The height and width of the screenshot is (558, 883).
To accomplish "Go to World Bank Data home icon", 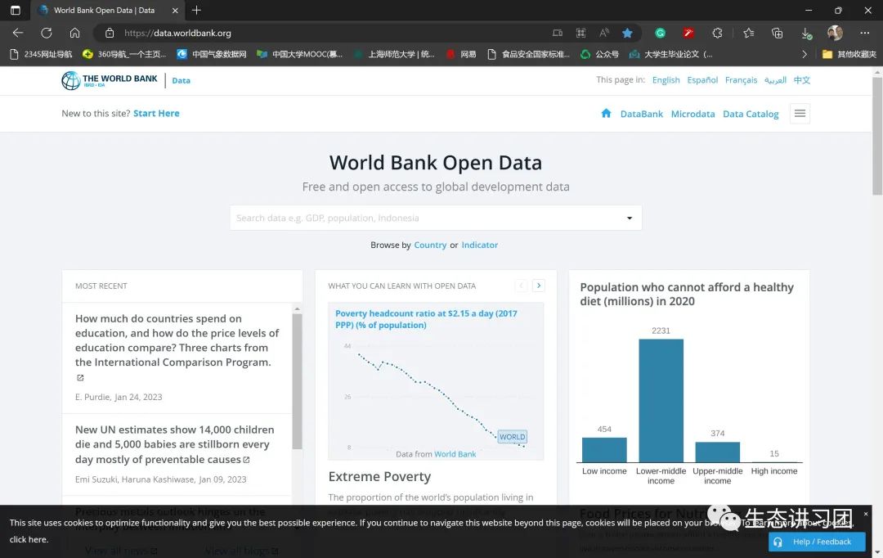I will pos(606,113).
